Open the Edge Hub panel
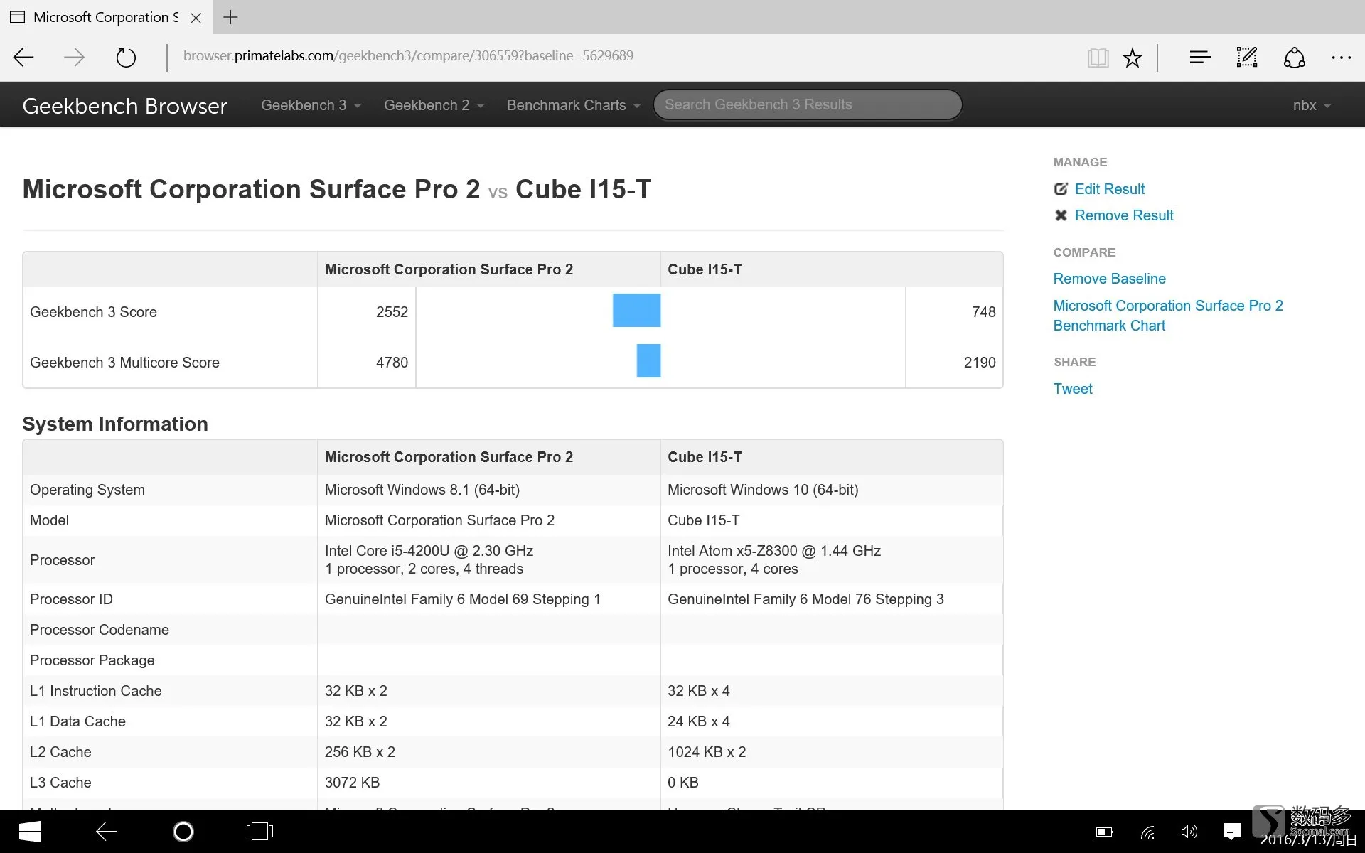 [1200, 58]
